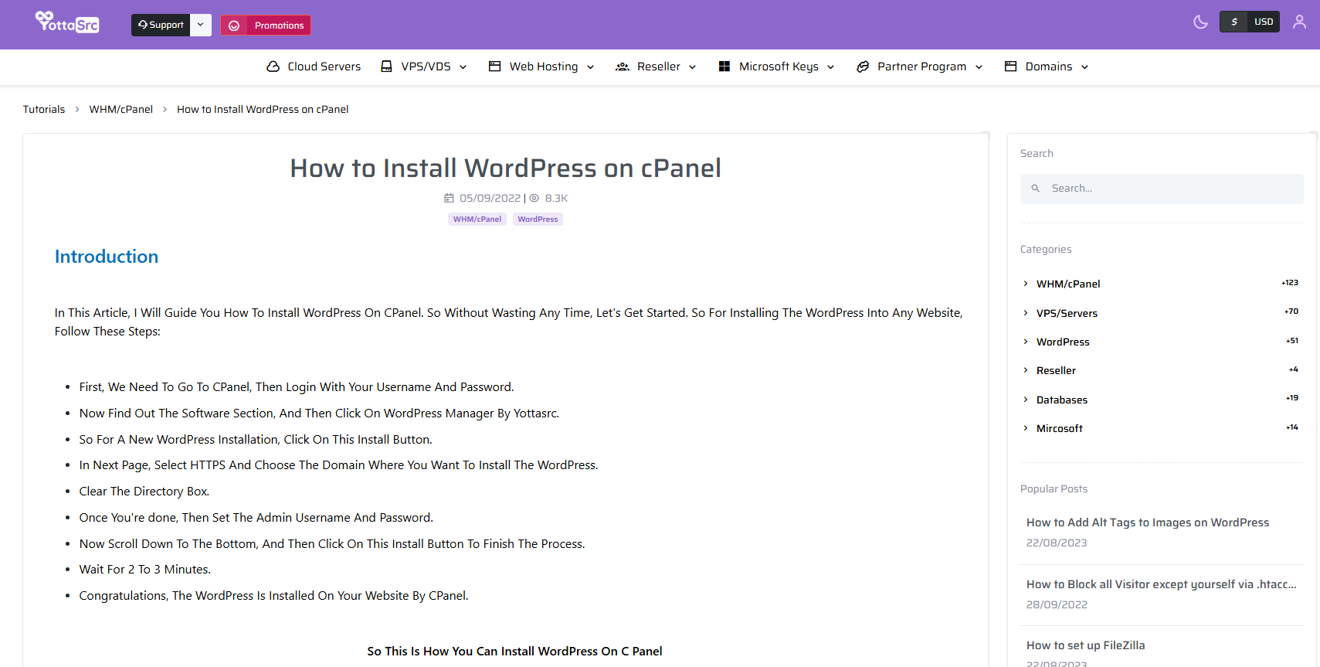The image size is (1320, 667).
Task: Open the WHM/cPanel category
Action: [x=1068, y=284]
